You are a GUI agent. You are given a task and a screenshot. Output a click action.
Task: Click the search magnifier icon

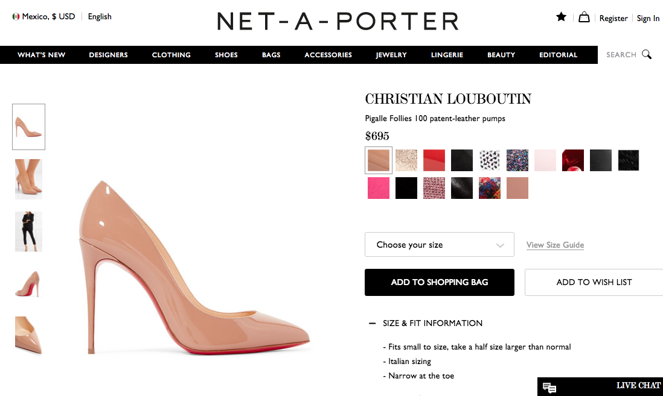(647, 54)
